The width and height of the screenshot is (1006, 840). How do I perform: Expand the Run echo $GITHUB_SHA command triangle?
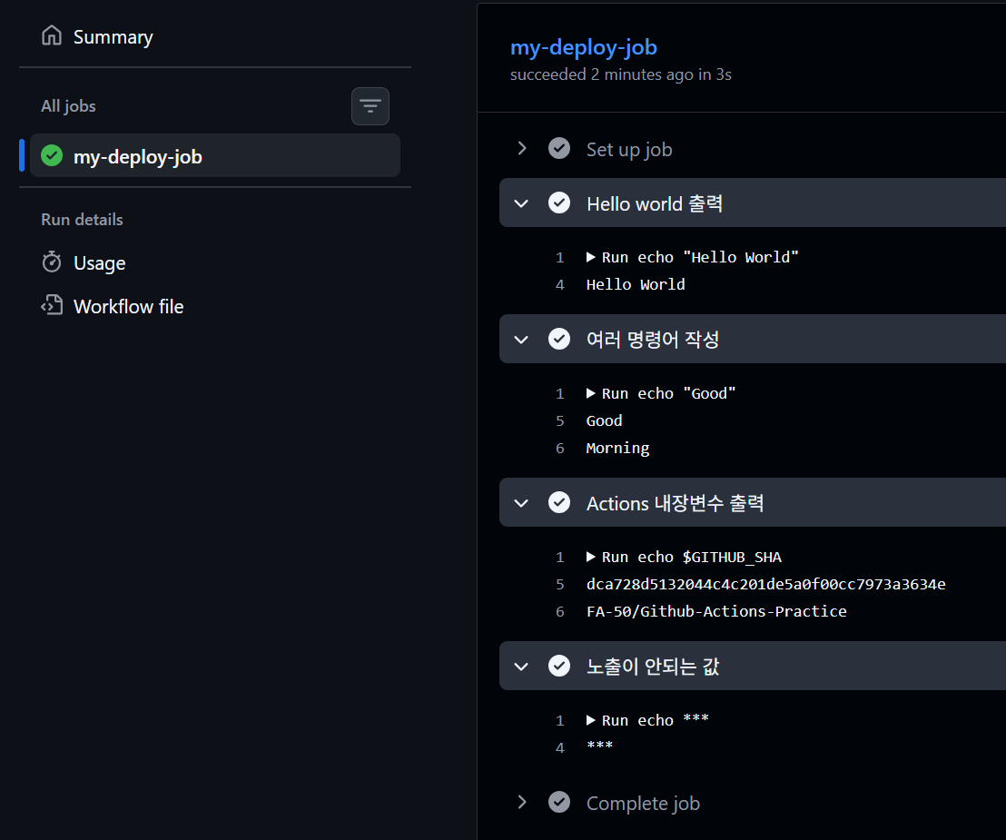pos(591,557)
